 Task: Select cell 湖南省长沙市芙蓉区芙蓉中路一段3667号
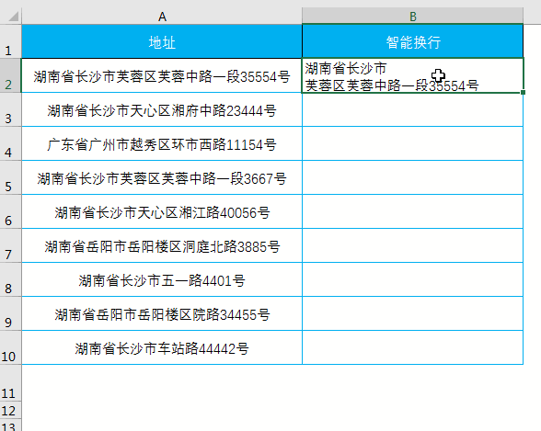point(162,177)
